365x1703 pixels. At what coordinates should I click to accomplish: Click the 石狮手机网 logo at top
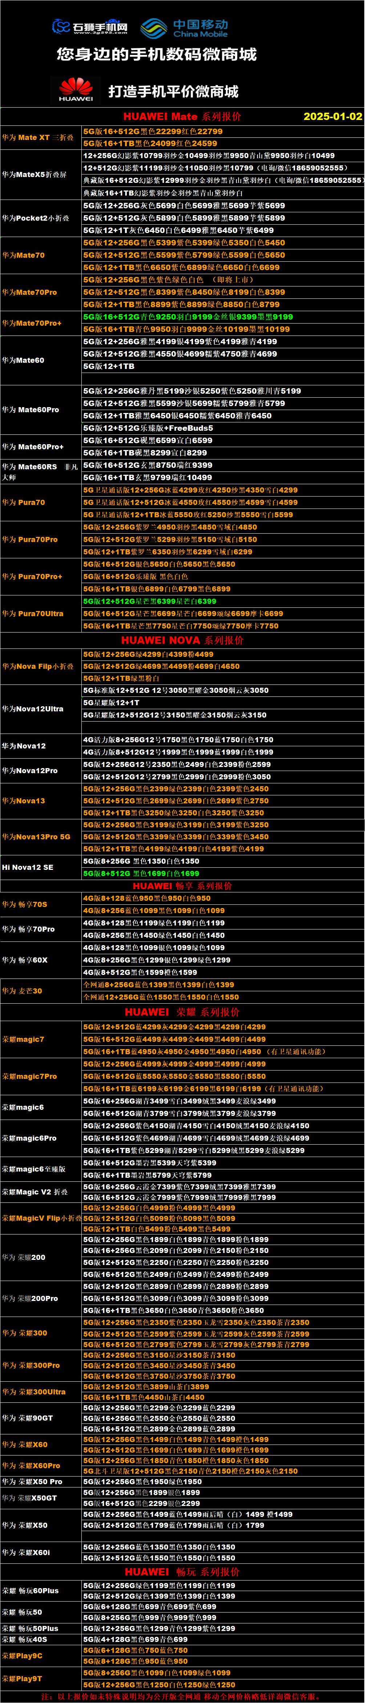pyautogui.click(x=90, y=27)
